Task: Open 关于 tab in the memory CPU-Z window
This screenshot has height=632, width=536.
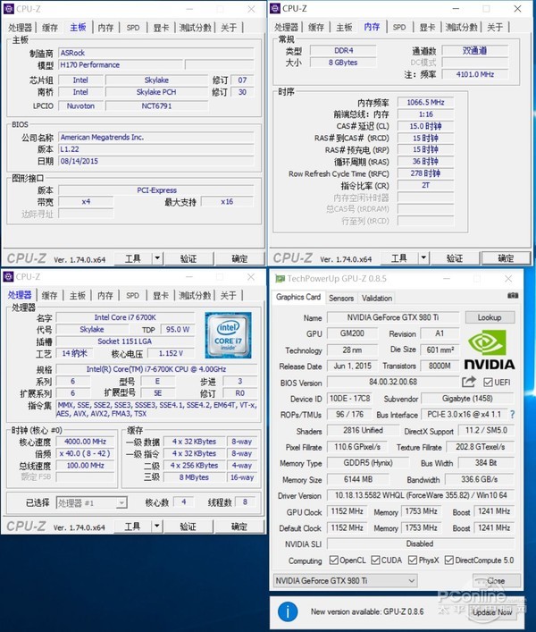Action: click(x=495, y=27)
